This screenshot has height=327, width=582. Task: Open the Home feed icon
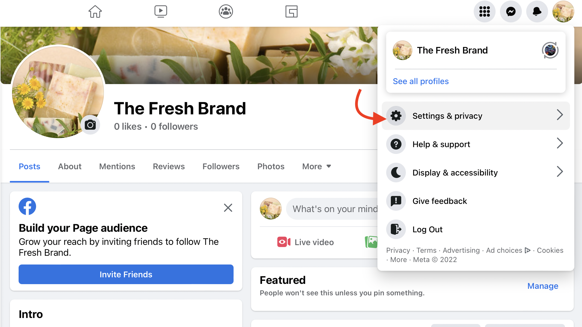point(95,12)
